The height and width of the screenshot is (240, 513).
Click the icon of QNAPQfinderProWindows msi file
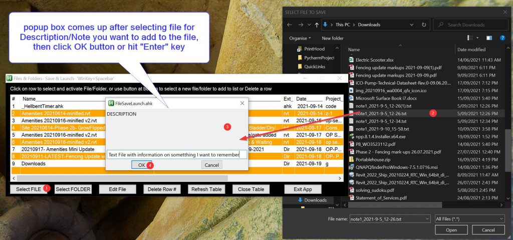coord(351,167)
